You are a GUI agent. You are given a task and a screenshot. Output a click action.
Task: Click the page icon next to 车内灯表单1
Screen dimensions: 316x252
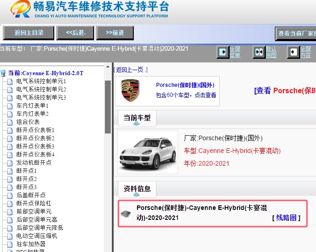click(x=9, y=106)
